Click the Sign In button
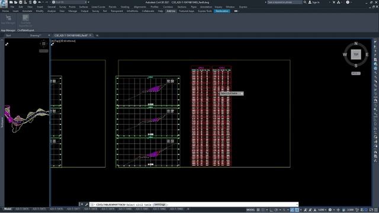 314,2
